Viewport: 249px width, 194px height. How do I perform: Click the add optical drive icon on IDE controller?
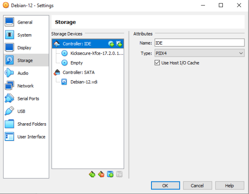(x=111, y=44)
